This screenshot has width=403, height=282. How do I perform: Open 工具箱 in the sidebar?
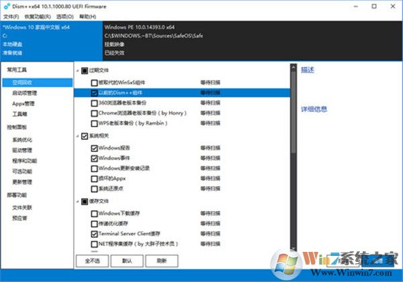19,114
